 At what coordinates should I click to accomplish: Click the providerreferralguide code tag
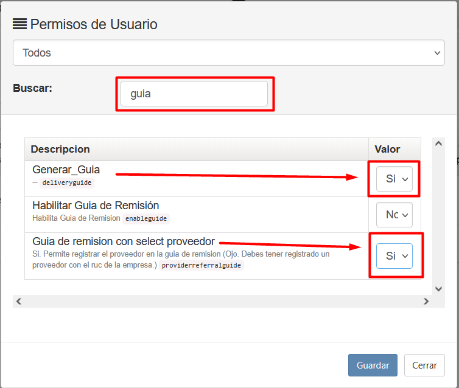(201, 265)
